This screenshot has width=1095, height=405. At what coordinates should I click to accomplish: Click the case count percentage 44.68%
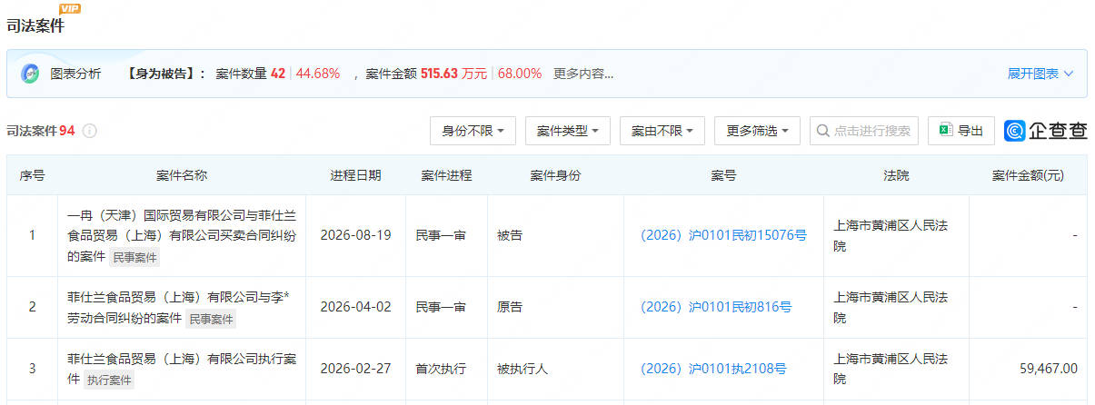318,74
